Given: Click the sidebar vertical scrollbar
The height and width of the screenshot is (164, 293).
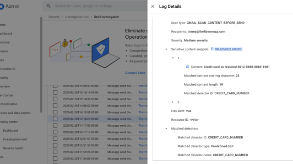Looking at the screenshot, I should (41, 65).
